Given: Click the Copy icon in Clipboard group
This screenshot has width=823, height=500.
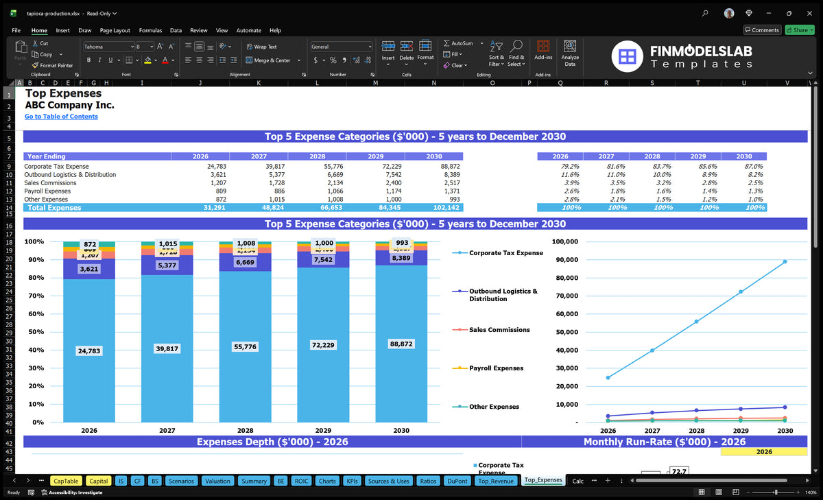Looking at the screenshot, I should (x=35, y=54).
